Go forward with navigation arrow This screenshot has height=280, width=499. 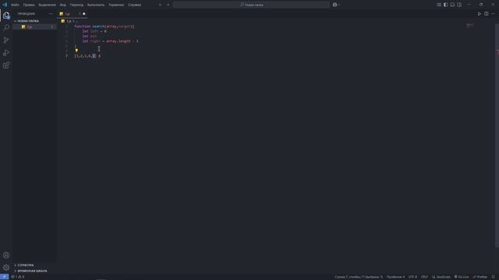(168, 5)
